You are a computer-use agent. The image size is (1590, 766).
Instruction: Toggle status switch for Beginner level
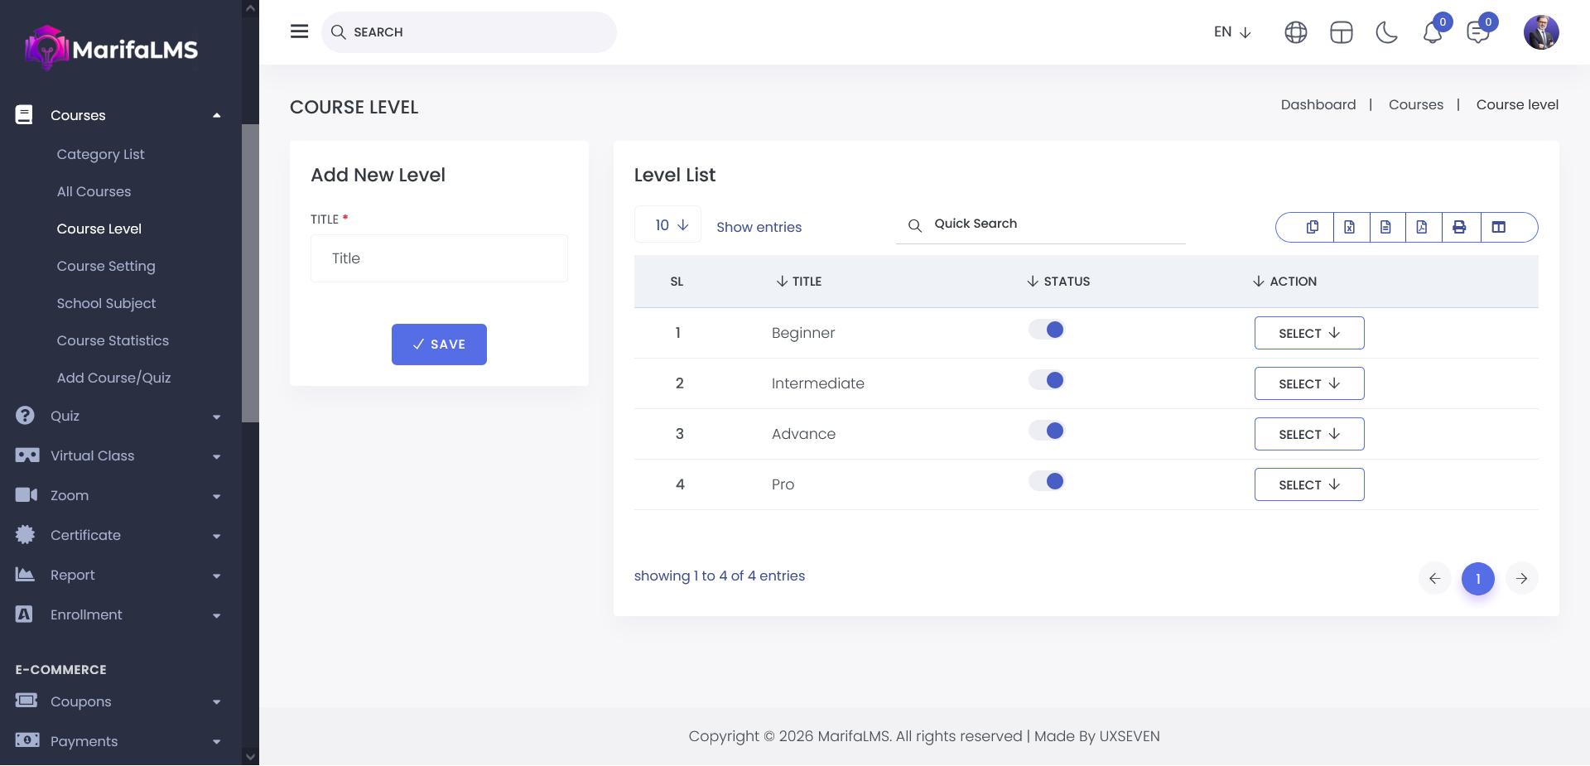[1047, 330]
